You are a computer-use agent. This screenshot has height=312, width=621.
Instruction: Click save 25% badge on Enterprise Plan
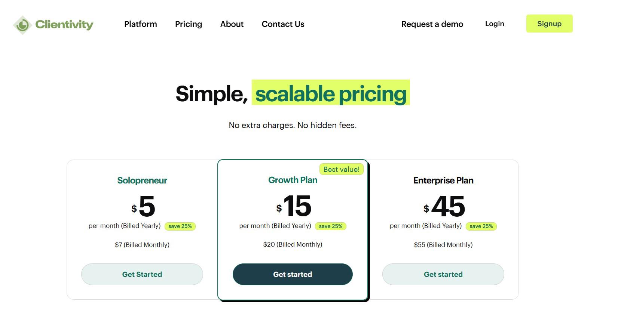tap(481, 226)
